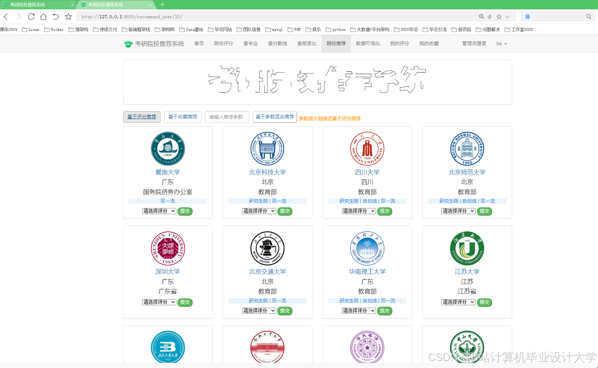Click the 基于参数混合推荐 button
The height and width of the screenshot is (368, 598).
tap(275, 117)
